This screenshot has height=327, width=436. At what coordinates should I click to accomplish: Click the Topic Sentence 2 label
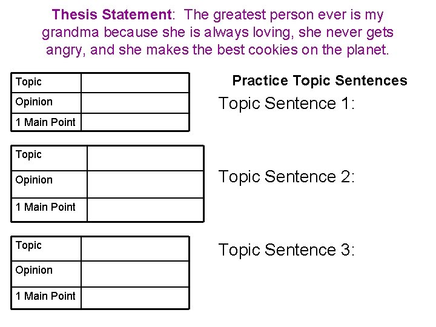pos(286,177)
